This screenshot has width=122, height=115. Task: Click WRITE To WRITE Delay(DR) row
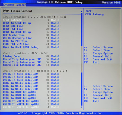[31, 104]
